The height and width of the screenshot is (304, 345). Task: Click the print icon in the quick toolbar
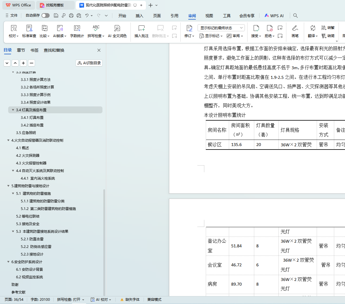tap(71, 15)
